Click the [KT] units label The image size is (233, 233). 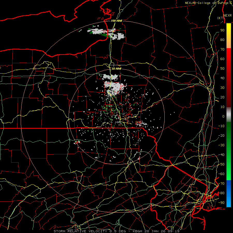(221, 18)
